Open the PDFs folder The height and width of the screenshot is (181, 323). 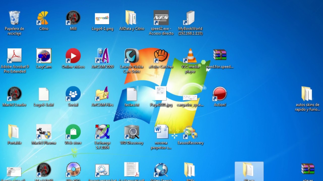coord(190,170)
